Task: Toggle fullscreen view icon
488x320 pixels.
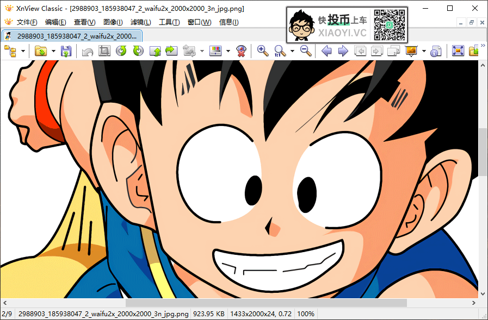Action: pos(458,51)
